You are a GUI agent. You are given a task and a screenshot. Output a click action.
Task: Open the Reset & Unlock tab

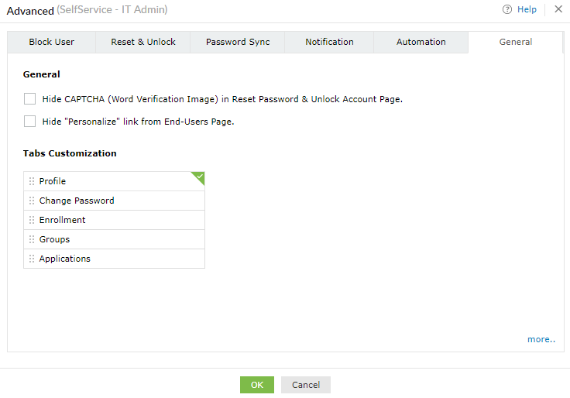143,42
